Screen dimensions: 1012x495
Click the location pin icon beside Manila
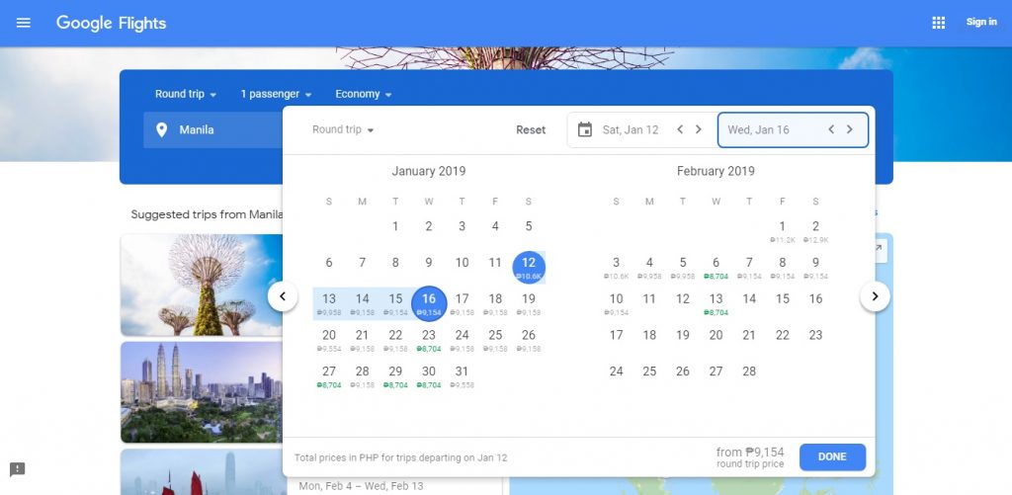(x=162, y=129)
